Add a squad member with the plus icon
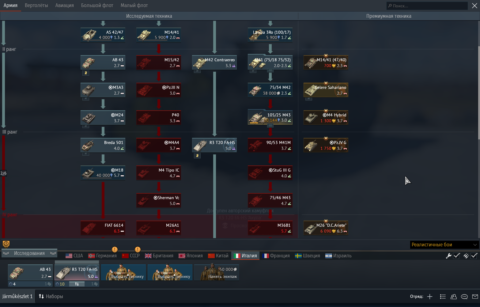Viewport: 480px width, 307px height. [430, 297]
